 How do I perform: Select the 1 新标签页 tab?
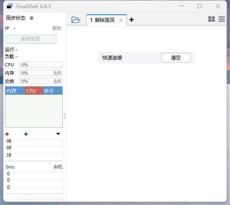tap(106, 20)
